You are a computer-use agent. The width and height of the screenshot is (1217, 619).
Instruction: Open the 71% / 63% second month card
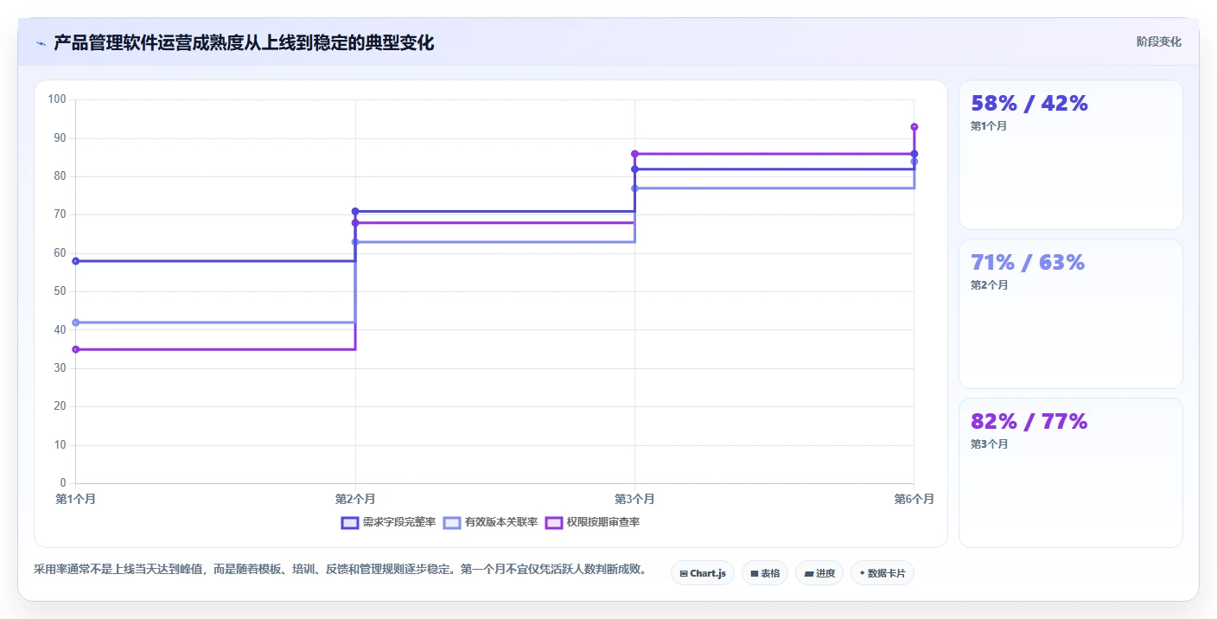[x=1071, y=314]
